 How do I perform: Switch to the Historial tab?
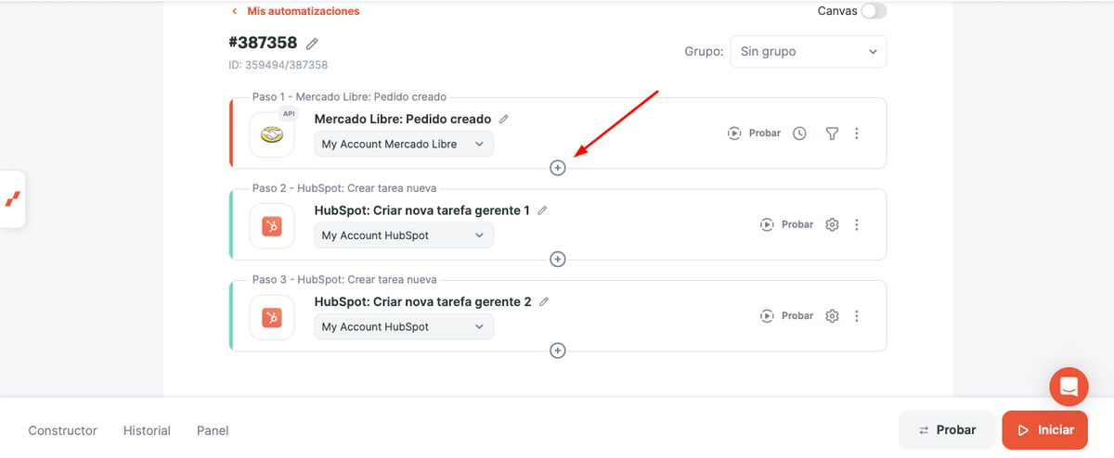pos(147,430)
